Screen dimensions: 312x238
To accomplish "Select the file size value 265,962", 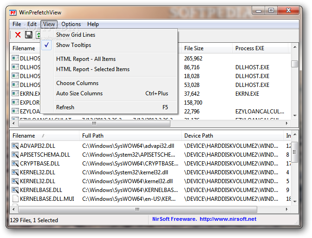I will click(x=193, y=59).
